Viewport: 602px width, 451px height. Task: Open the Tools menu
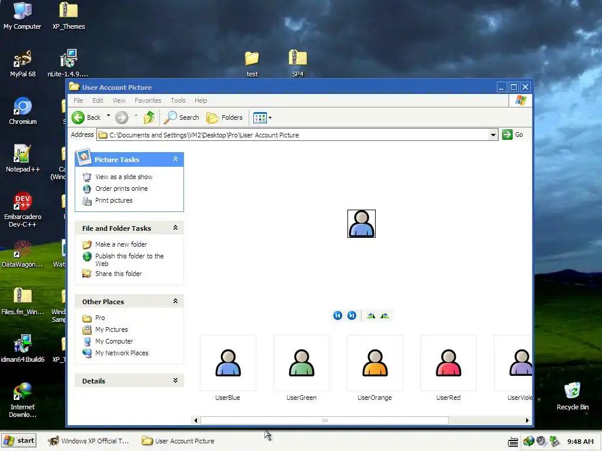[x=178, y=100]
